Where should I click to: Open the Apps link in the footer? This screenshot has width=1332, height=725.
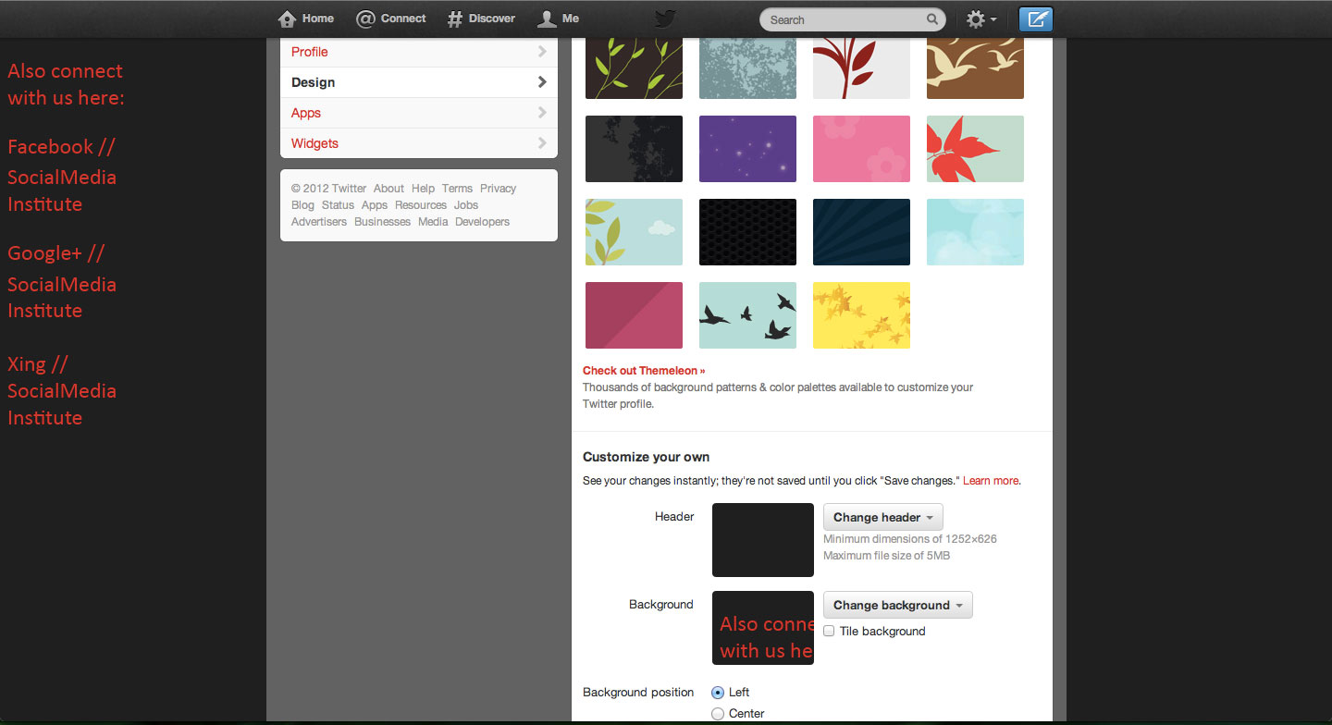pos(375,205)
